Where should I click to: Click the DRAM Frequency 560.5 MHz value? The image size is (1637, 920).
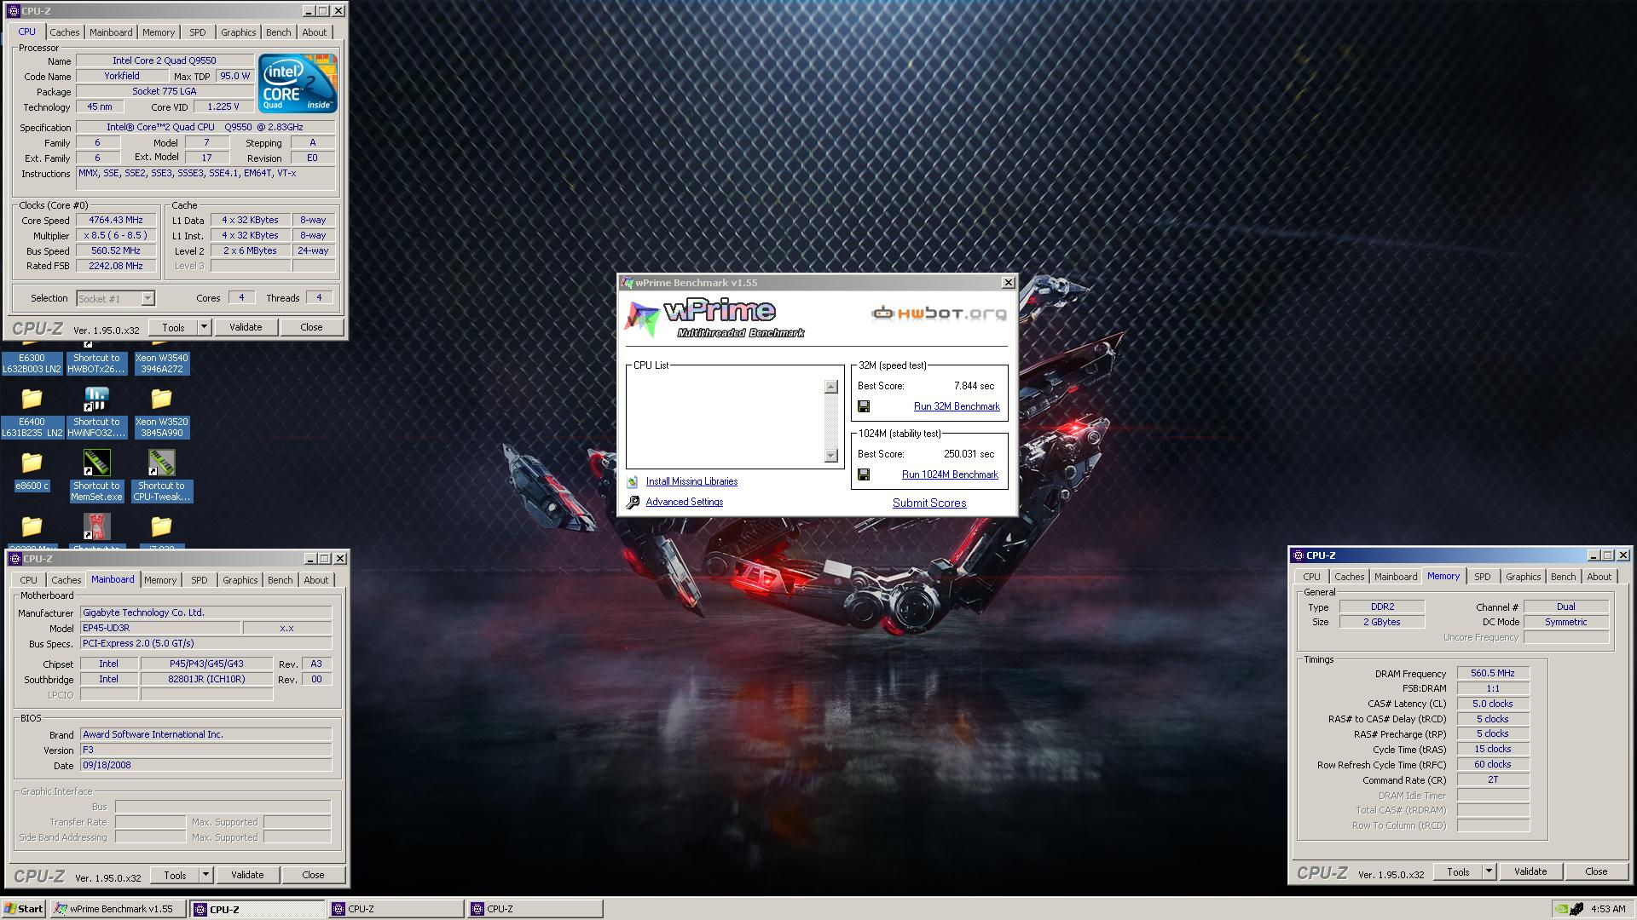tap(1492, 673)
